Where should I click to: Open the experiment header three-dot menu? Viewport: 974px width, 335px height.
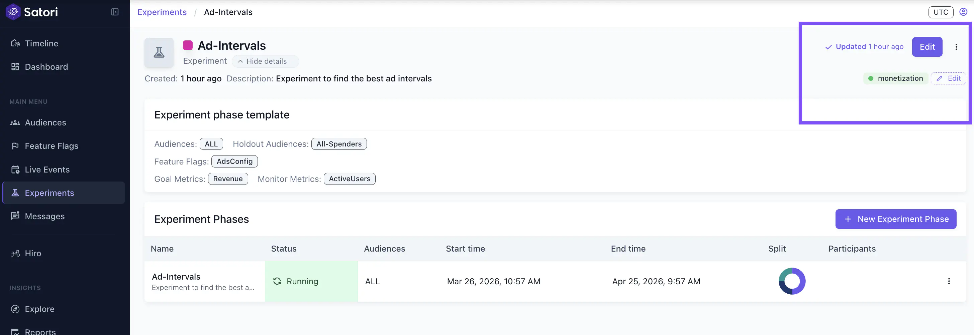click(956, 47)
